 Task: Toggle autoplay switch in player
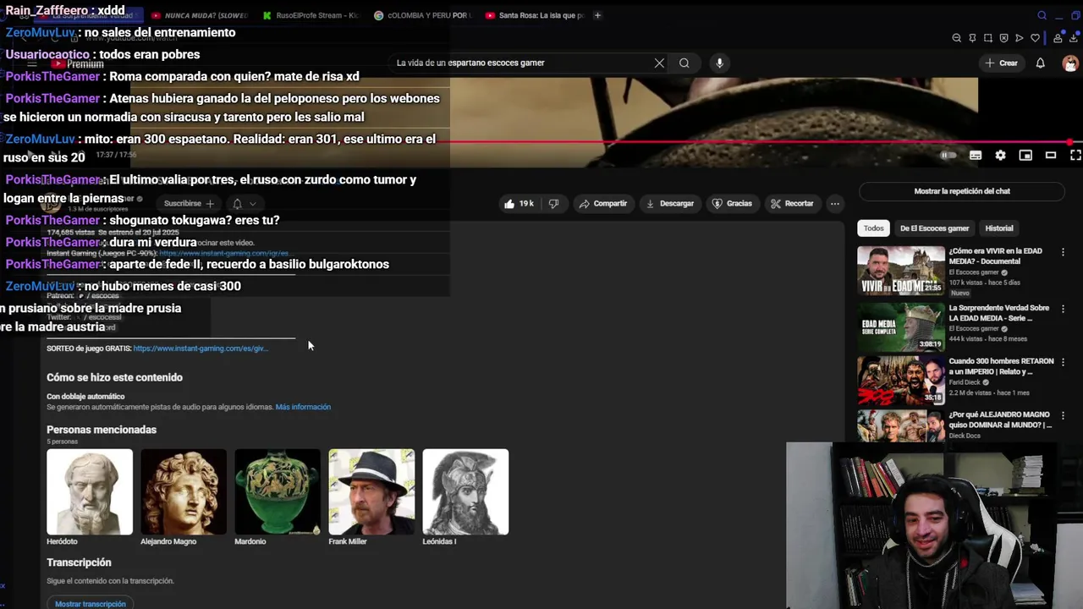[948, 156]
